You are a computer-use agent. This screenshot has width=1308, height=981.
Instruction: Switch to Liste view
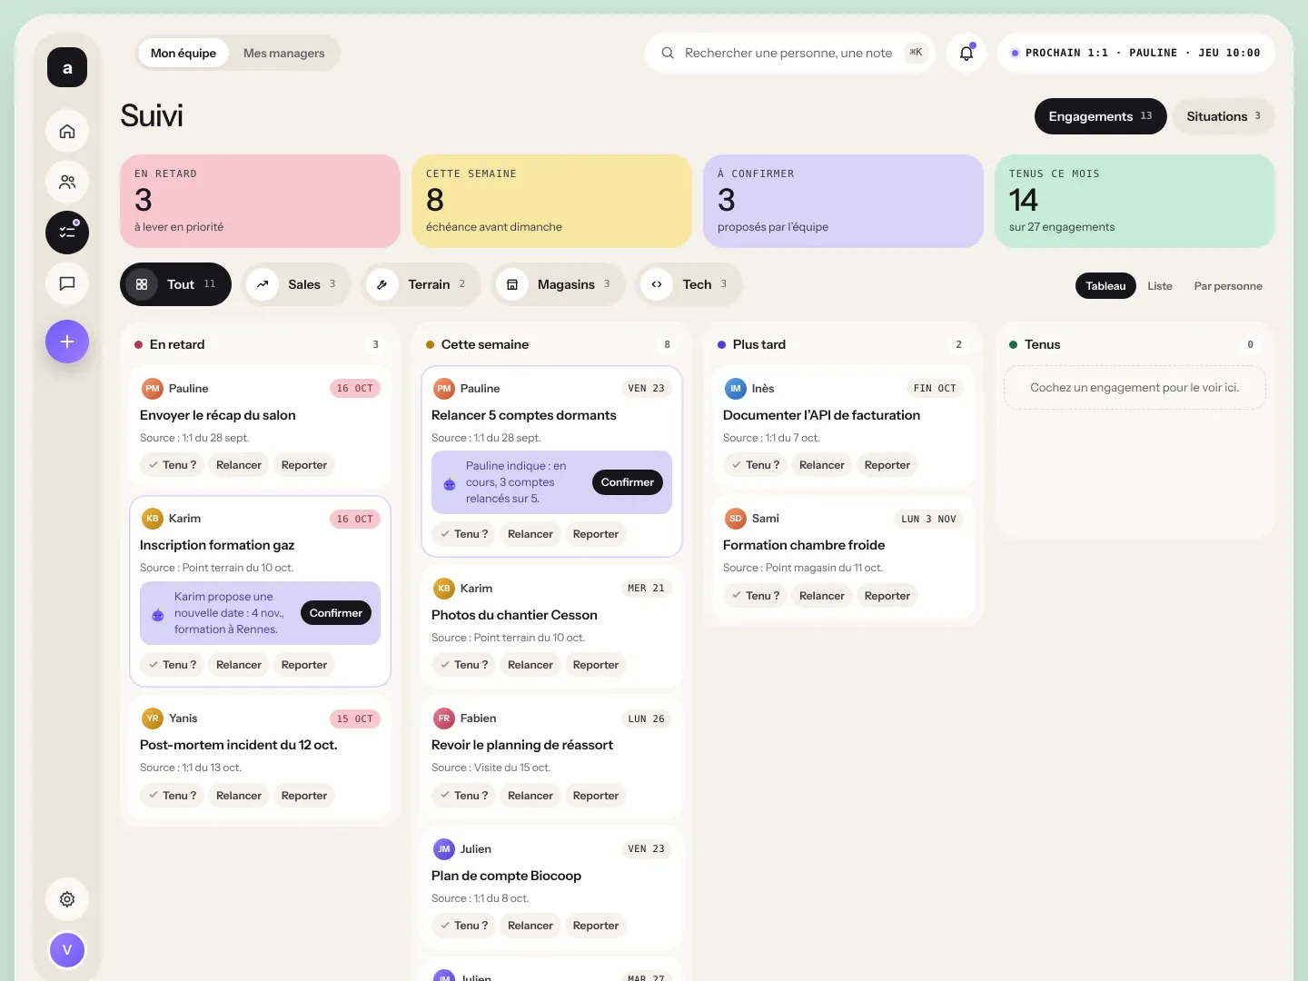(1160, 286)
